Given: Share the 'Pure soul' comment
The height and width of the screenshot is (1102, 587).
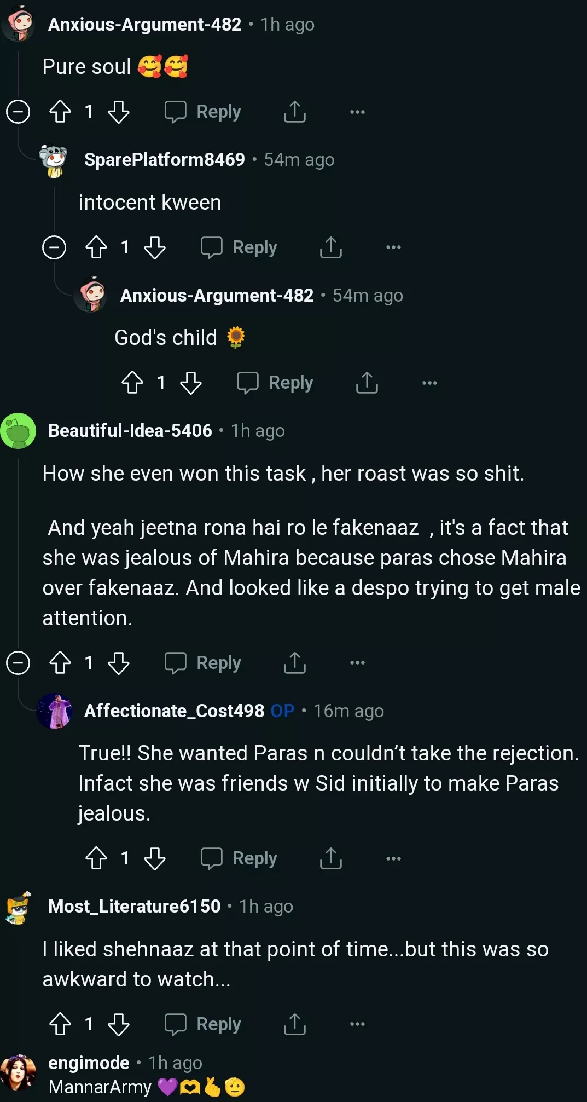Looking at the screenshot, I should (294, 111).
